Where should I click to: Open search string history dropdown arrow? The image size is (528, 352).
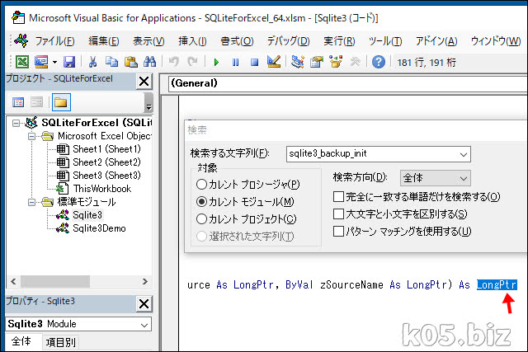(x=464, y=154)
